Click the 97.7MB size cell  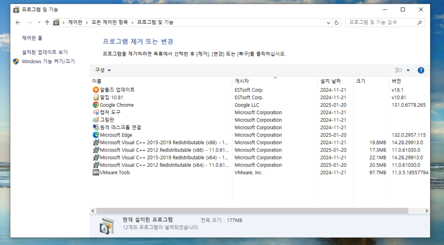point(378,173)
